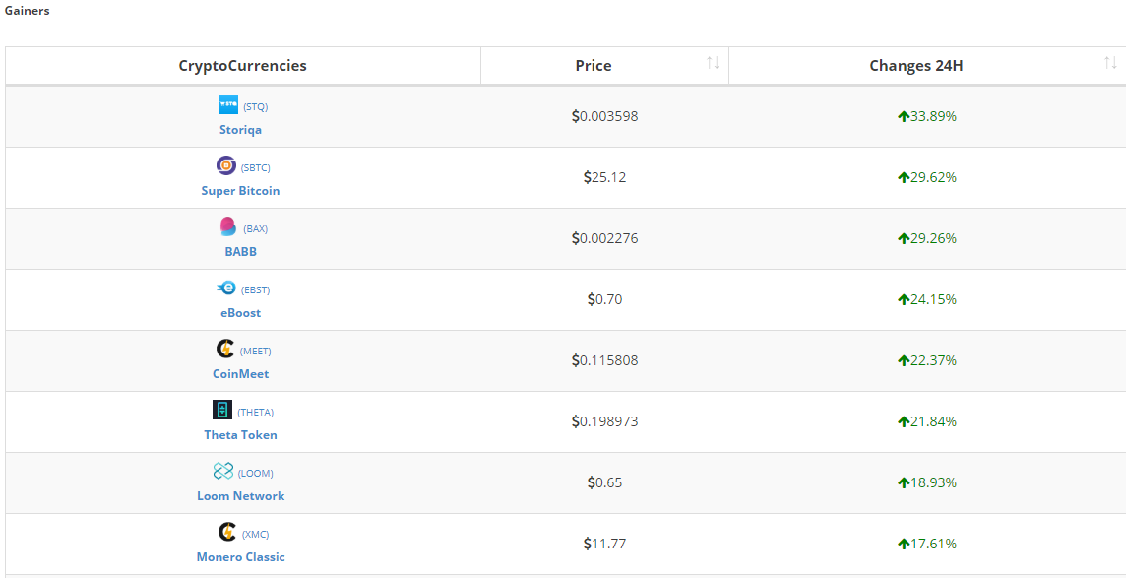Sort table using Changes 24H arrows

click(x=1110, y=64)
